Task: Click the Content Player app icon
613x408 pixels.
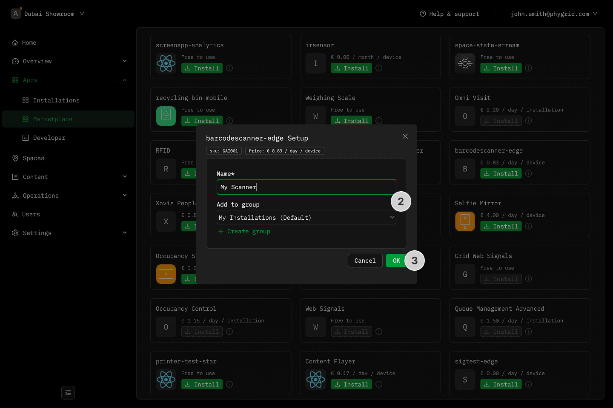Action: [x=315, y=380]
